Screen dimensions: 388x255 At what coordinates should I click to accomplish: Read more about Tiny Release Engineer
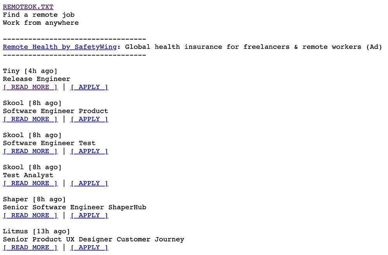[x=30, y=87]
